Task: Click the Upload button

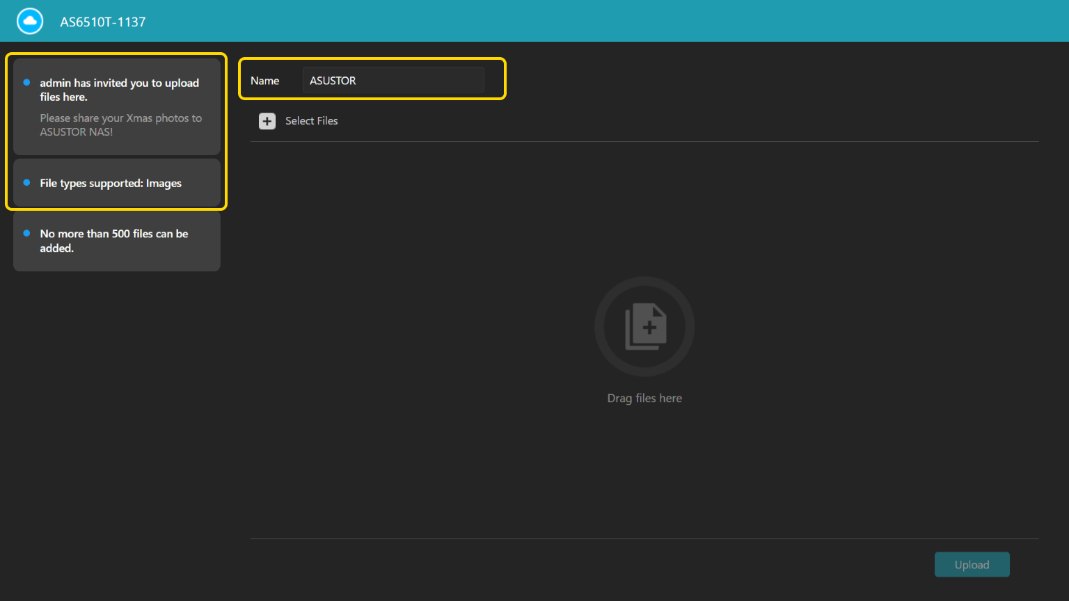Action: coord(972,565)
